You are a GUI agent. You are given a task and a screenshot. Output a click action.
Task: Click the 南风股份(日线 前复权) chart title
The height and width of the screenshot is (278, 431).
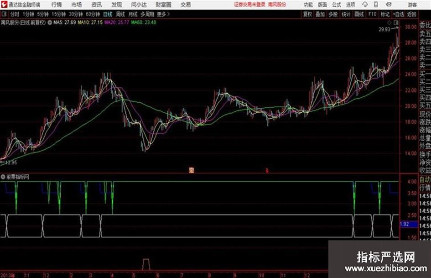[23, 22]
